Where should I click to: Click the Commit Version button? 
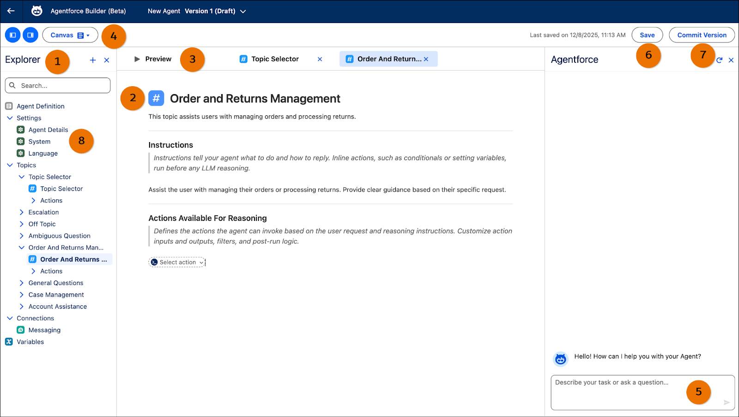701,35
